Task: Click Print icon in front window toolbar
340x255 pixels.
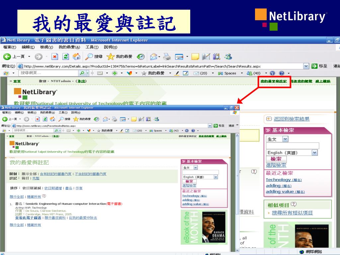Action: (x=115, y=119)
